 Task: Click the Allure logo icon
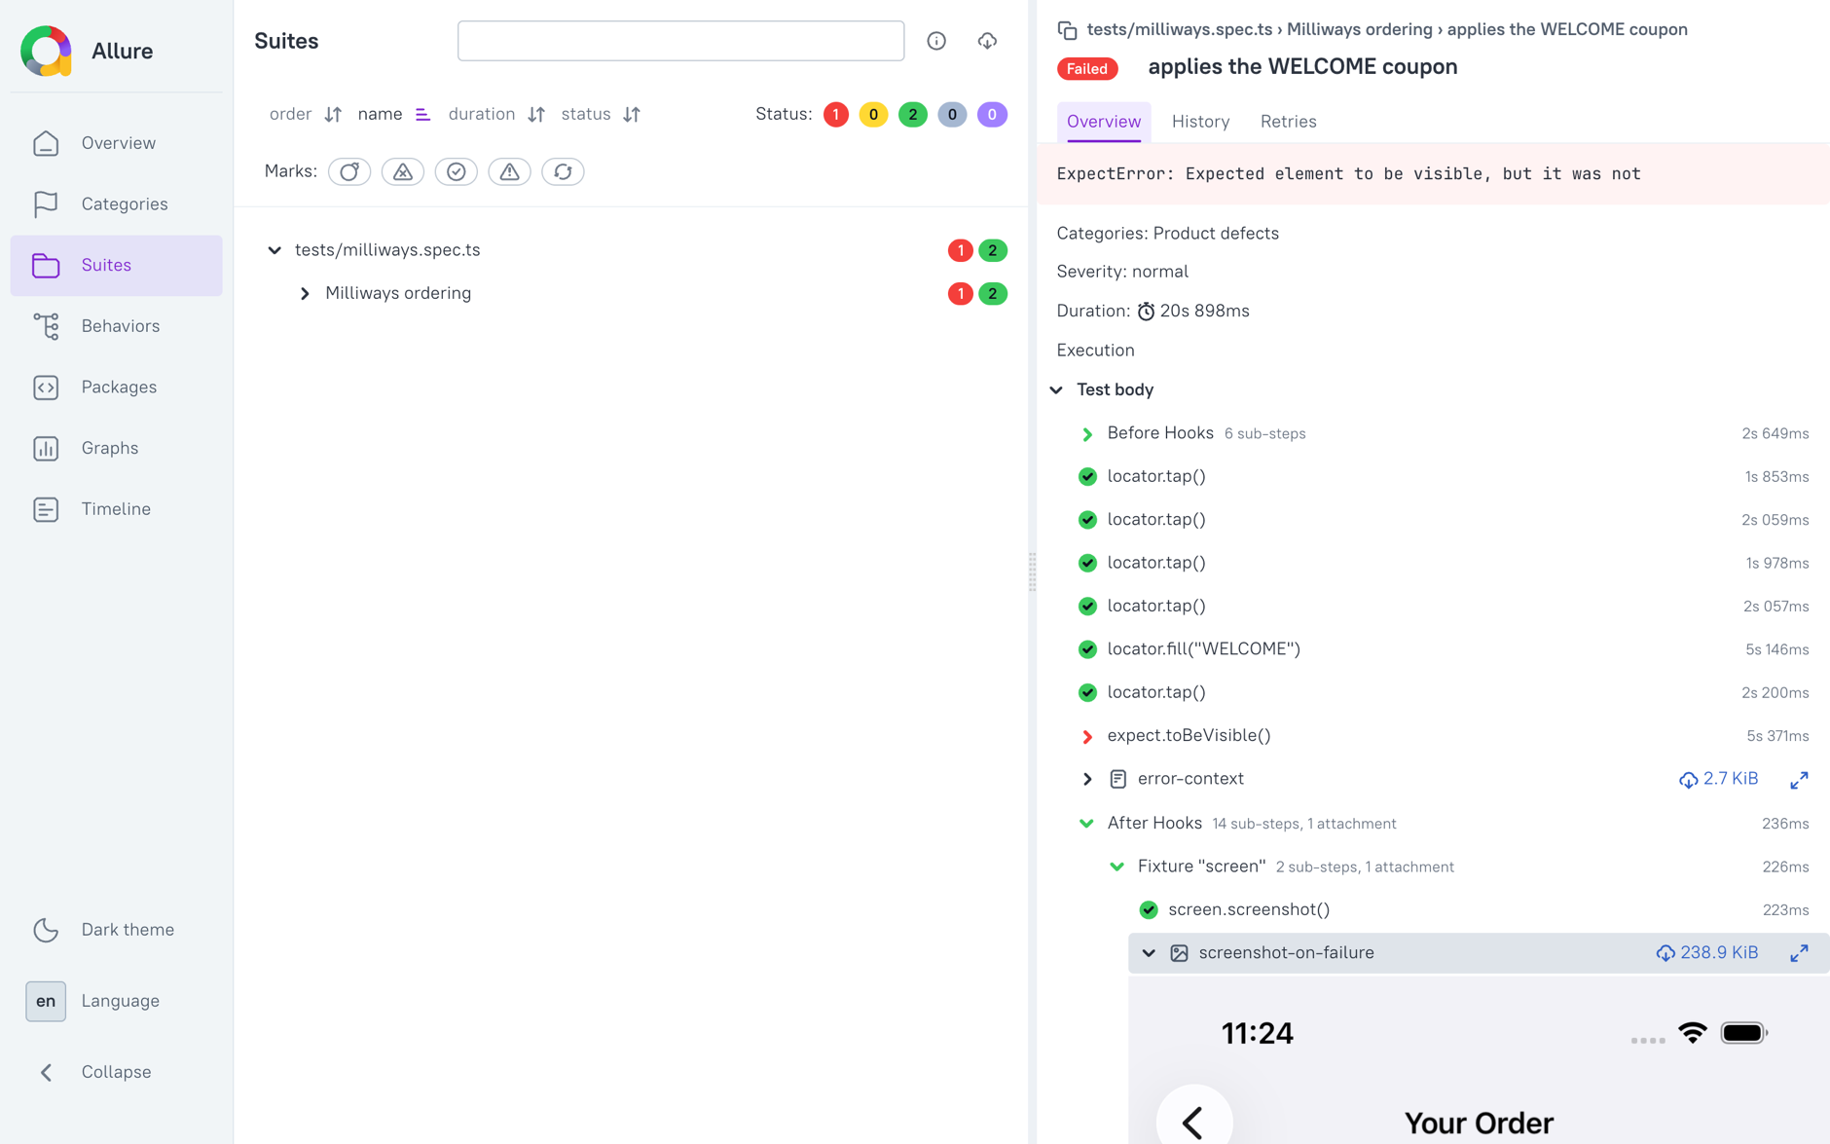click(46, 51)
